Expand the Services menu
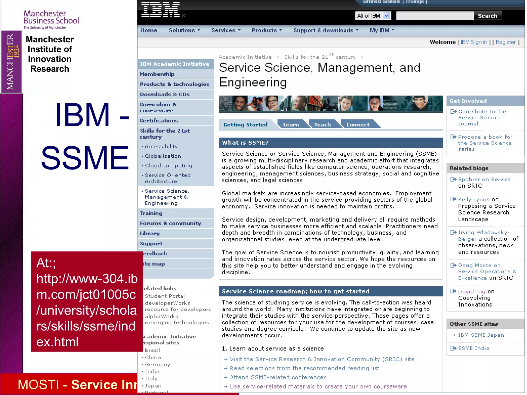527x395 pixels. (226, 30)
